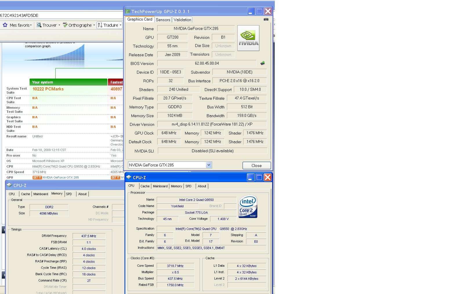Select the About tab in front CPU-Z
The height and width of the screenshot is (294, 457).
point(202,186)
